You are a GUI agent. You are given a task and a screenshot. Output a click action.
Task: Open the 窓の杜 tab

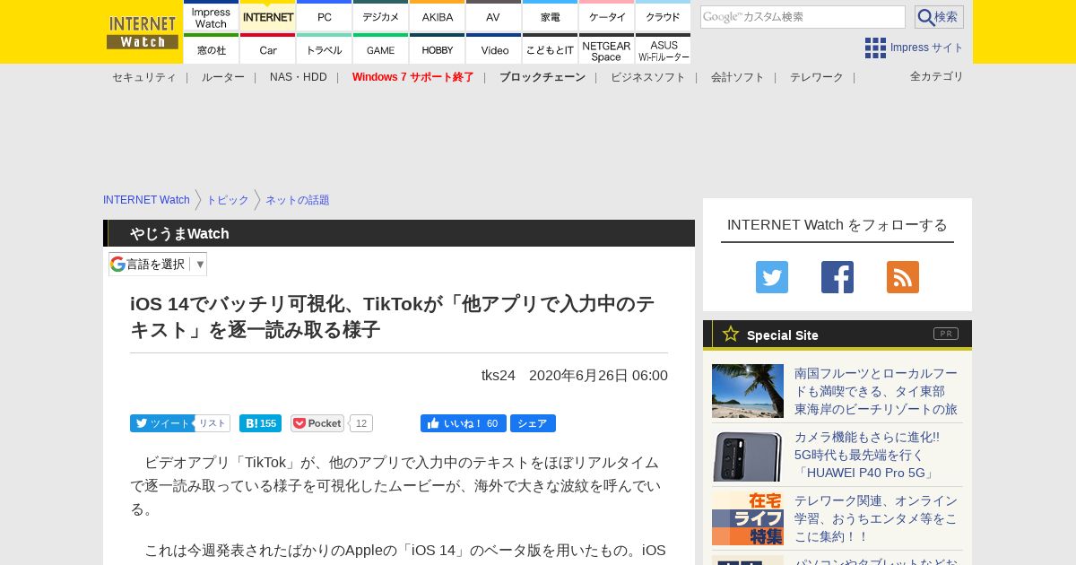tap(212, 49)
